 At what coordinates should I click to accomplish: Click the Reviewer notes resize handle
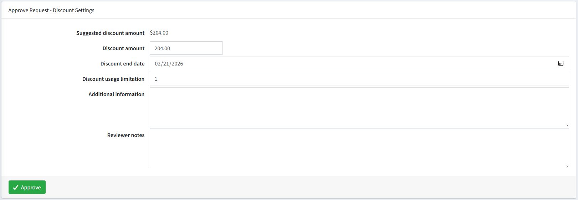pyautogui.click(x=567, y=165)
